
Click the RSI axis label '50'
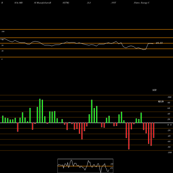pos(2,45)
